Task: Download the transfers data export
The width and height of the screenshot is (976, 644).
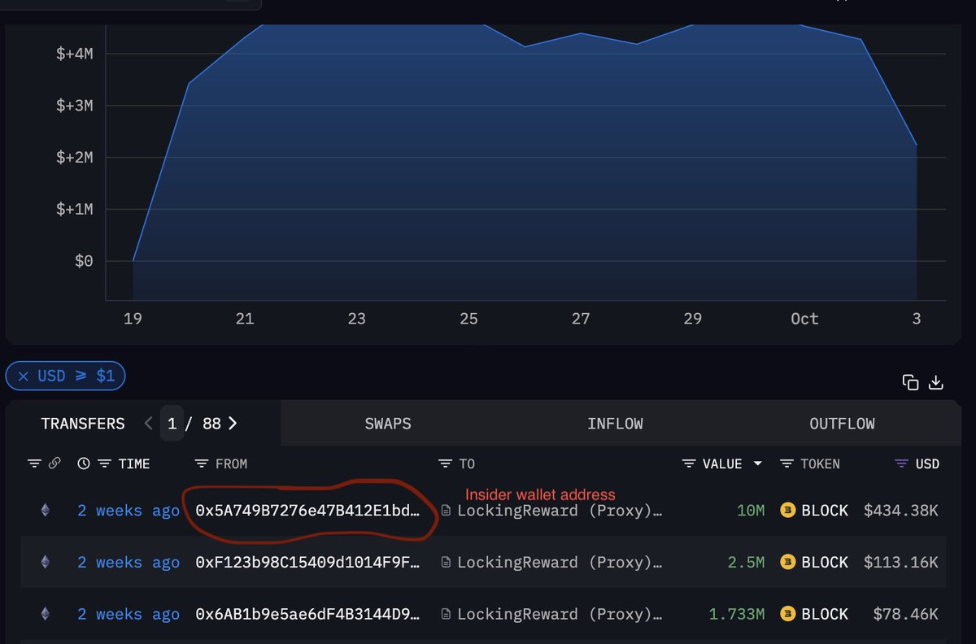Action: click(x=935, y=381)
